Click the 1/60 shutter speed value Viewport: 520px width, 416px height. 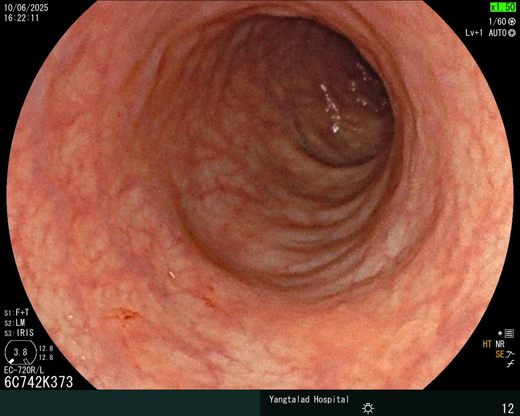pyautogui.click(x=497, y=22)
